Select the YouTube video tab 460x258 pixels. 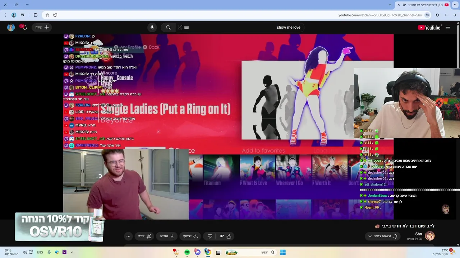click(x=423, y=5)
